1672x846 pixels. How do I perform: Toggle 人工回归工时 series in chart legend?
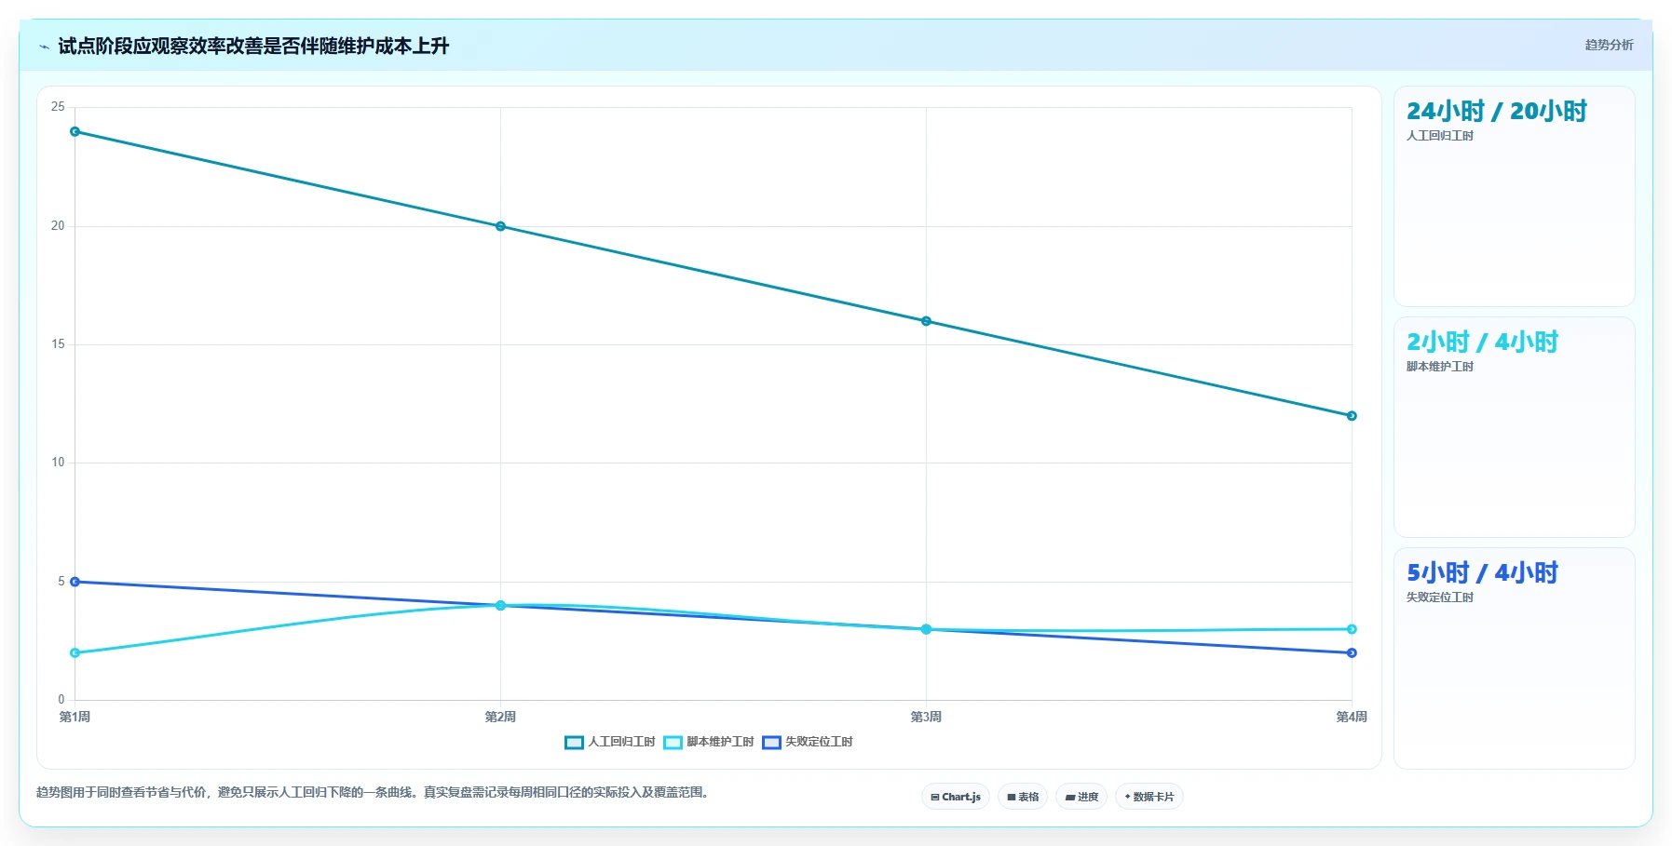point(610,742)
